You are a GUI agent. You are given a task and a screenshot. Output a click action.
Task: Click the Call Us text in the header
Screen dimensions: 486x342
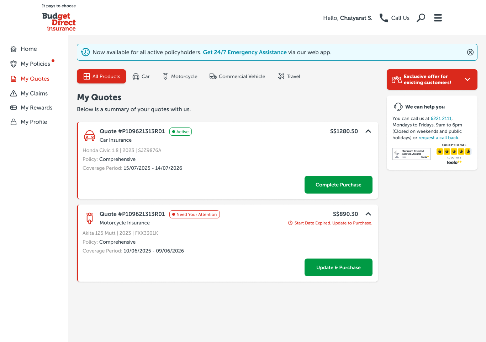point(400,18)
